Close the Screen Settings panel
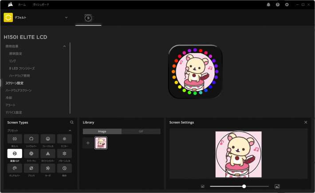315x193 pixels. pos(306,122)
